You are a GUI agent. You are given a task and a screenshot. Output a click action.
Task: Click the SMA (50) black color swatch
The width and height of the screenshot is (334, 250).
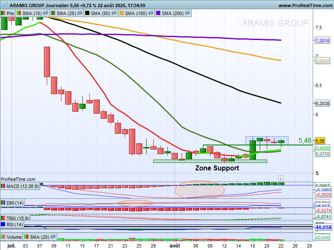(x=87, y=13)
